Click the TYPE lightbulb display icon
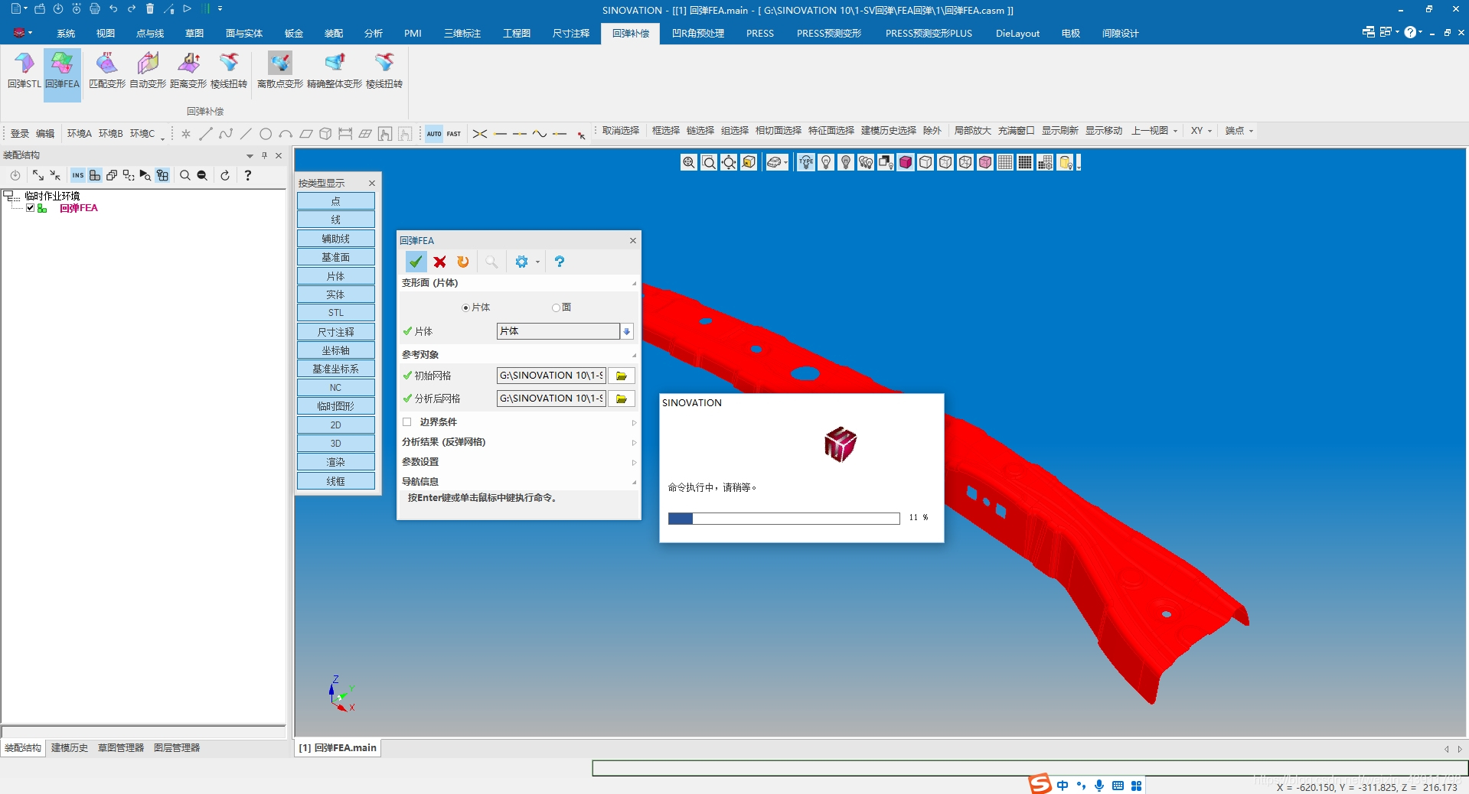This screenshot has width=1469, height=794. (806, 162)
